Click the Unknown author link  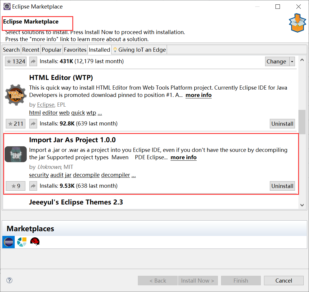pyautogui.click(x=49, y=167)
